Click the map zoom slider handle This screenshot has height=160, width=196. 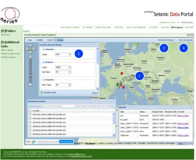31,76
